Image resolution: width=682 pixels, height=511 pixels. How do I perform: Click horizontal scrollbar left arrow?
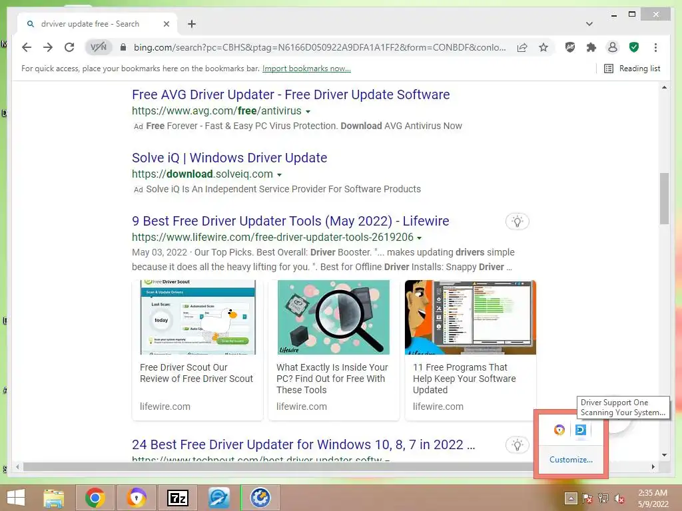point(17,466)
